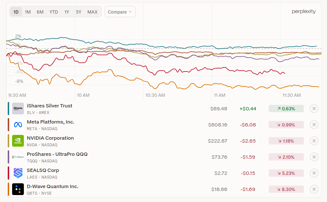
Task: Click the -$1.69 change value
Action: point(248,189)
